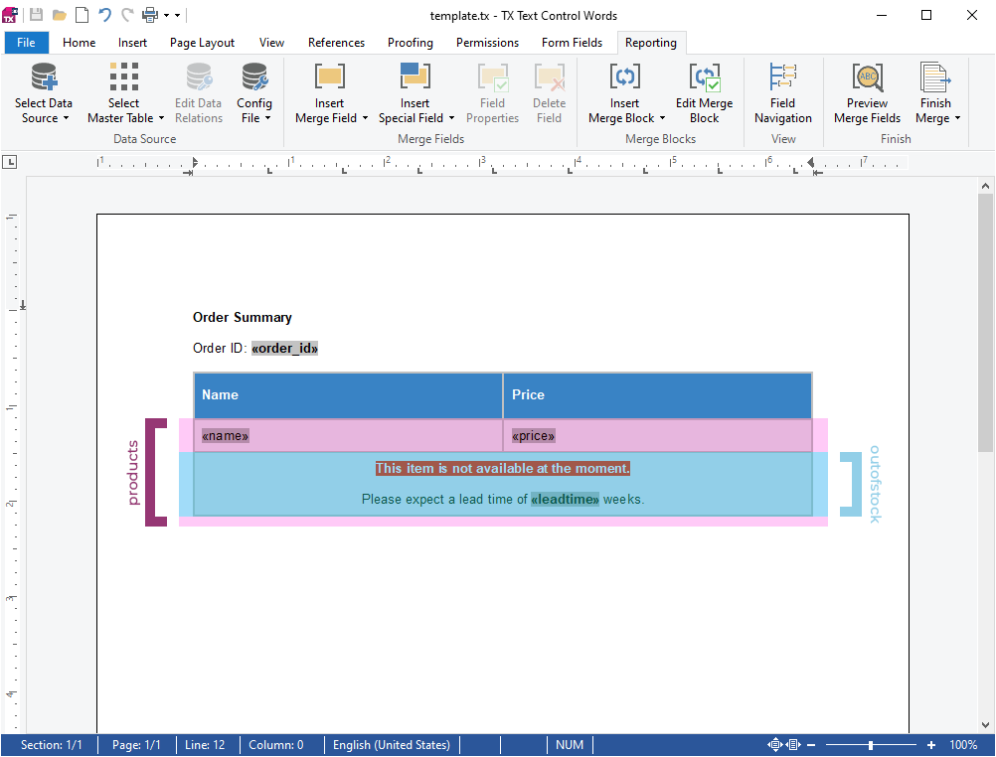Viewport: 996px width, 757px height.
Task: Open the File menu
Action: point(26,43)
